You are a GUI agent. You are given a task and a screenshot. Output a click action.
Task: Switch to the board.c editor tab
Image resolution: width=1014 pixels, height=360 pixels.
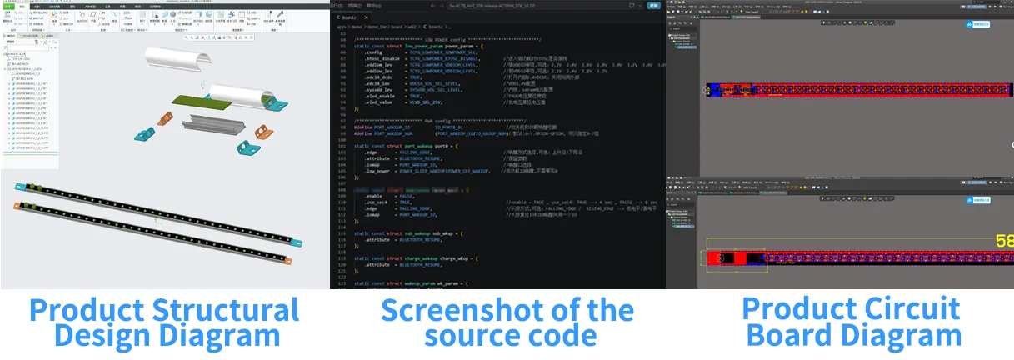point(350,17)
